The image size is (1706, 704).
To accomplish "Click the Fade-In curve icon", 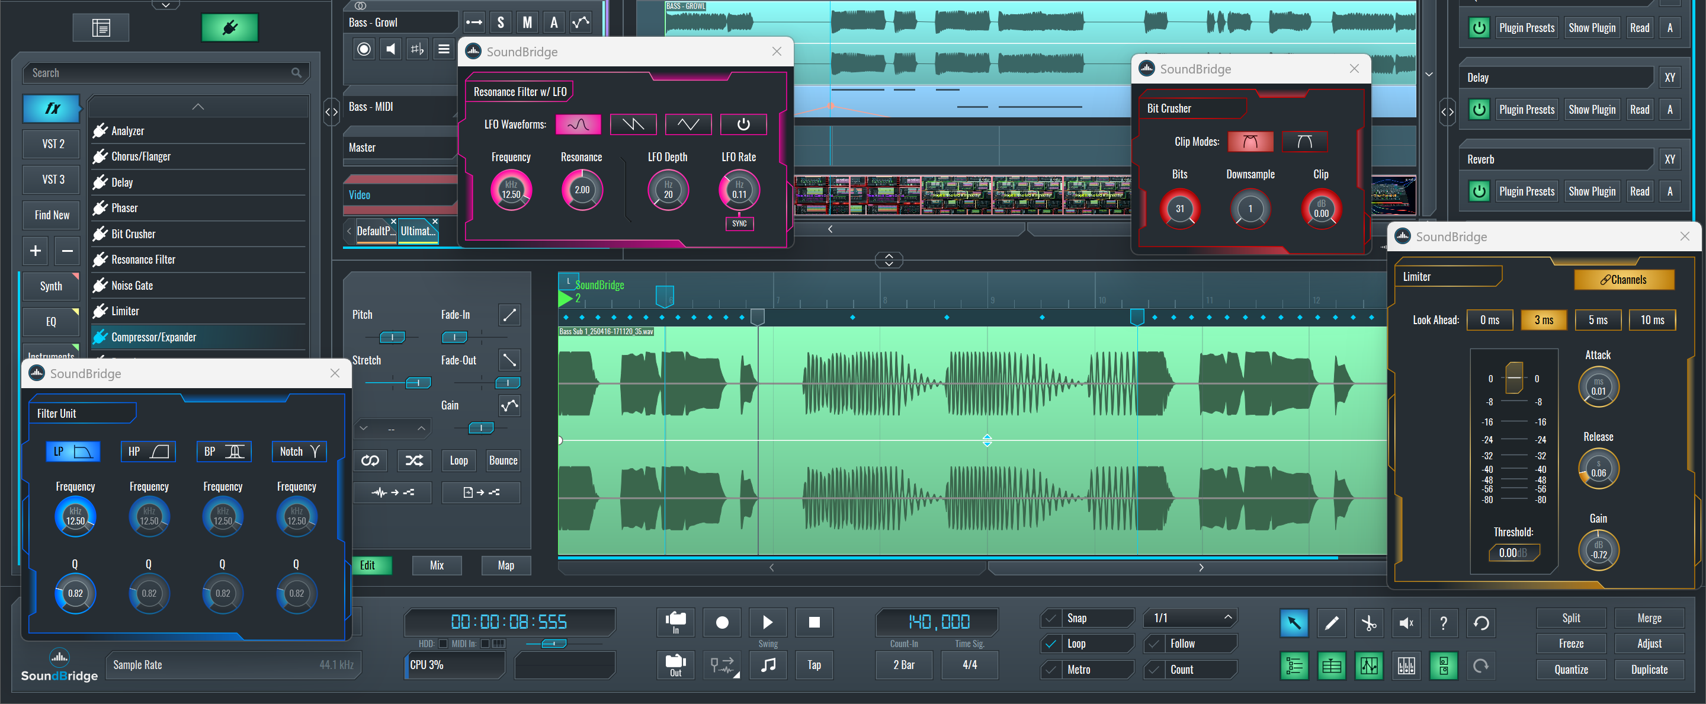I will pyautogui.click(x=509, y=315).
